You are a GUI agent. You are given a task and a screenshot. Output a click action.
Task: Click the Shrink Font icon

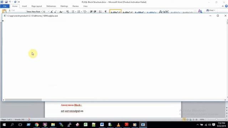point(55,12)
